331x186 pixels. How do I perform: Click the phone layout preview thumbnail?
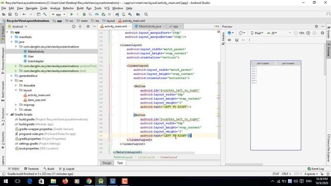276,105
